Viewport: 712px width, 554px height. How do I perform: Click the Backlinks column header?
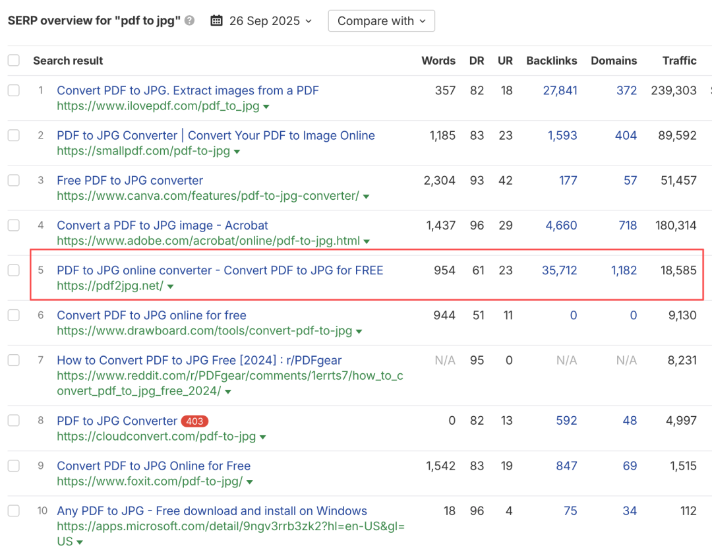click(x=552, y=61)
